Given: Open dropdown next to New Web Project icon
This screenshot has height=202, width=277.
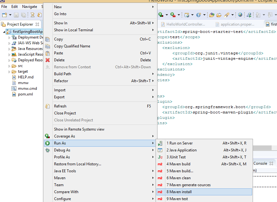Looking at the screenshot, I should (192, 15).
